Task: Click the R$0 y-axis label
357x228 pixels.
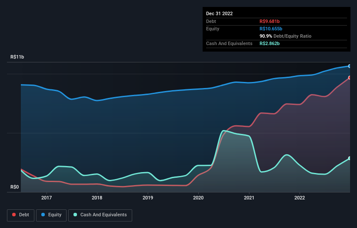Action: click(15, 187)
